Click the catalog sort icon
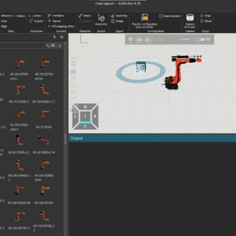Image resolution: width=236 pixels, height=236 pixels. pos(59,45)
